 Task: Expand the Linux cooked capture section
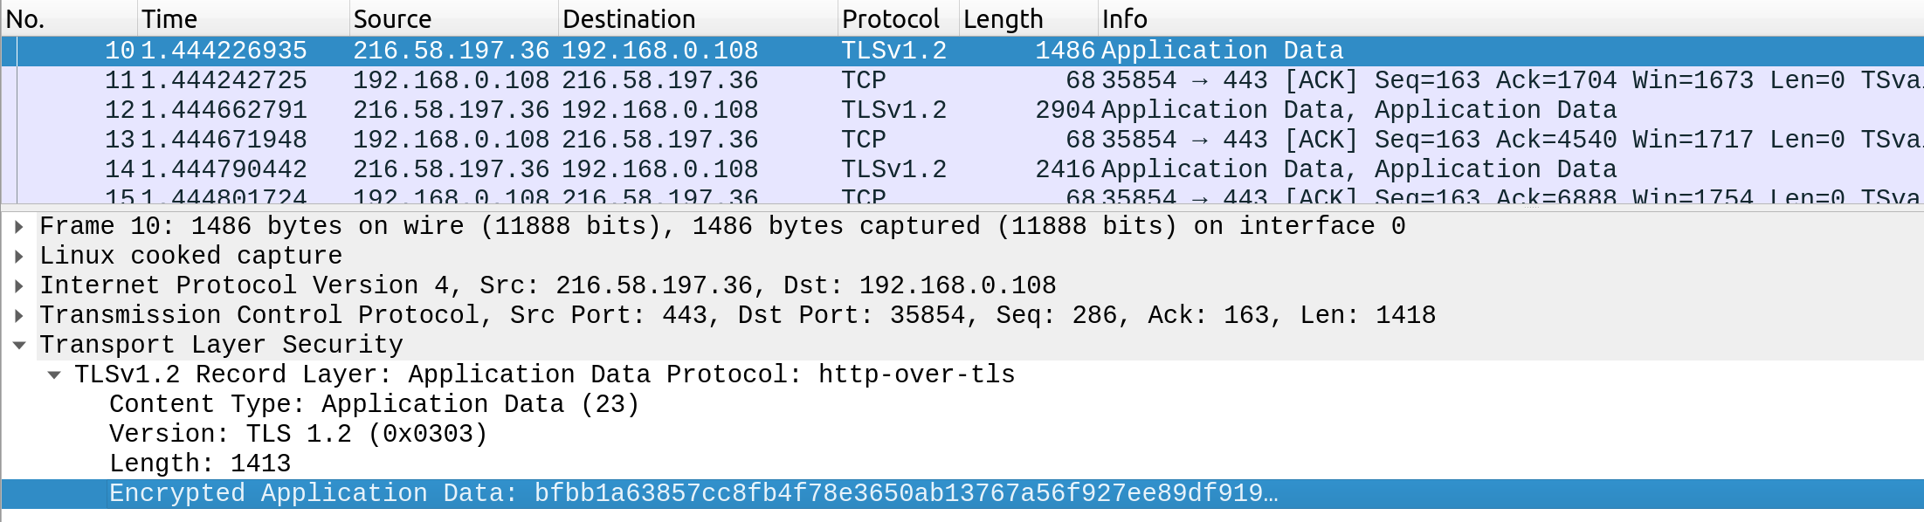[18, 257]
